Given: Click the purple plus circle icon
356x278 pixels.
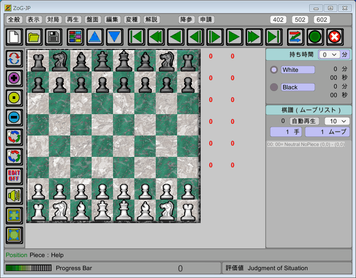Looking at the screenshot, I should click(14, 78).
